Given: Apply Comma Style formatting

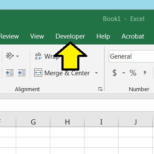Looking at the screenshot, I should pos(145,73).
